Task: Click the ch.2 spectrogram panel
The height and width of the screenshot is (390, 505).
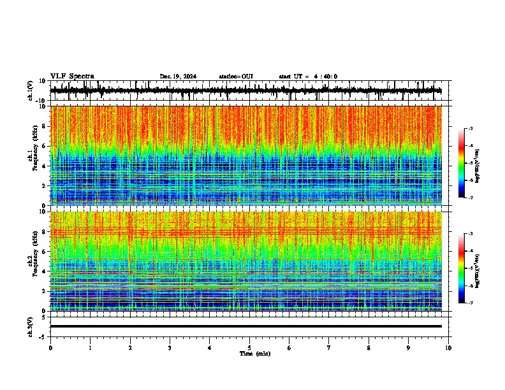Action: [246, 261]
